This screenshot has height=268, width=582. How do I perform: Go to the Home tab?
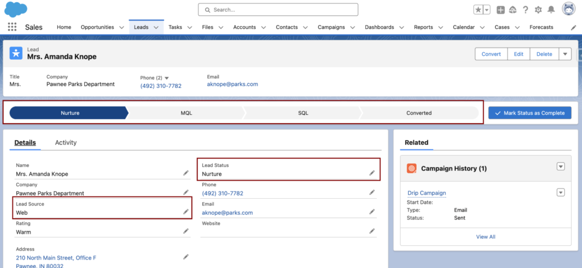click(x=64, y=27)
